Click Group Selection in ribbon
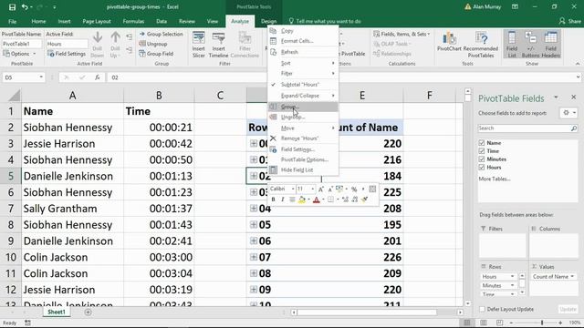This screenshot has width=584, height=328. (161, 34)
